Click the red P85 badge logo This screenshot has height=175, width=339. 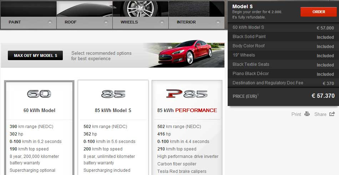(x=187, y=94)
